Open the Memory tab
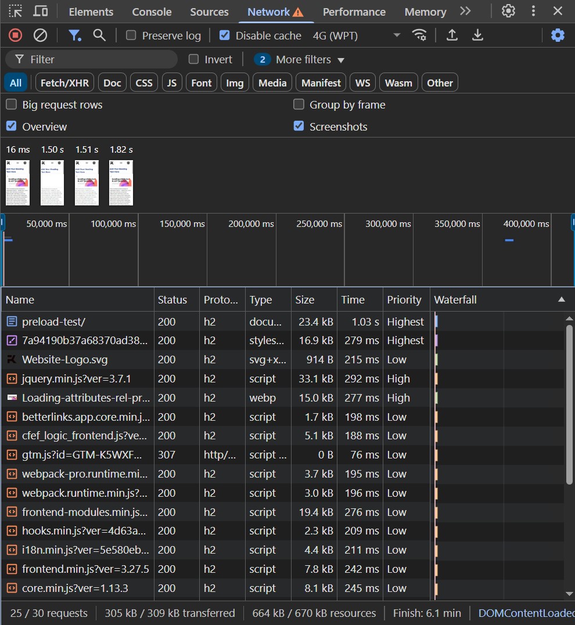575x625 pixels. 425,12
